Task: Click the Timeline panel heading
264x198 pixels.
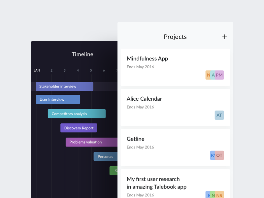Action: 82,54
